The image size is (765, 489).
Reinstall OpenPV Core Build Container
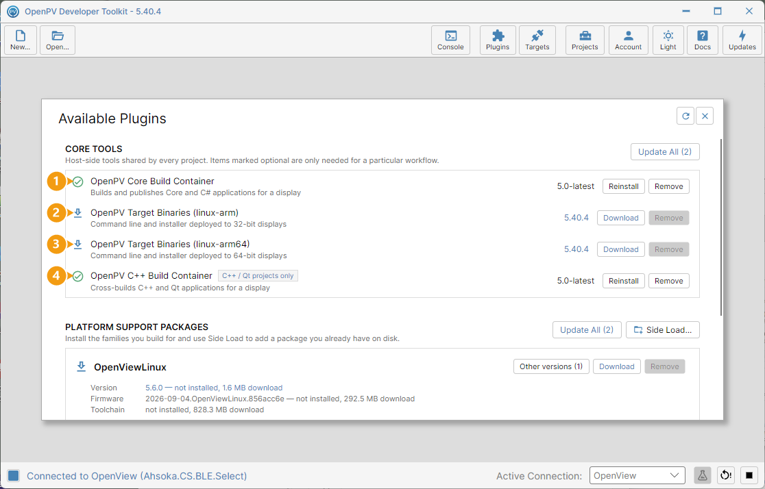[624, 186]
